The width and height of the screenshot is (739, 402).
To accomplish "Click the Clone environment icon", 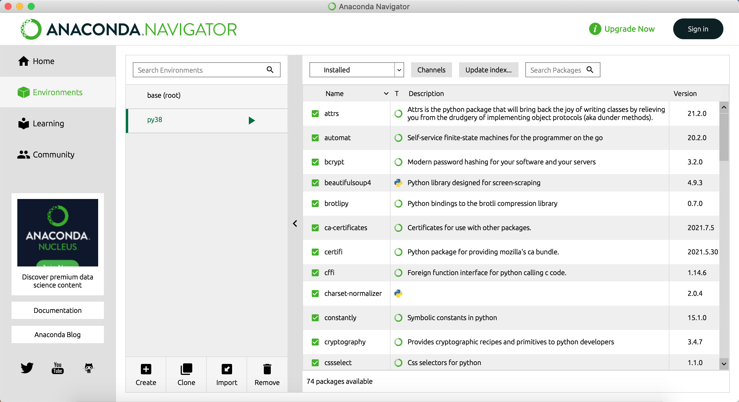I will click(186, 369).
